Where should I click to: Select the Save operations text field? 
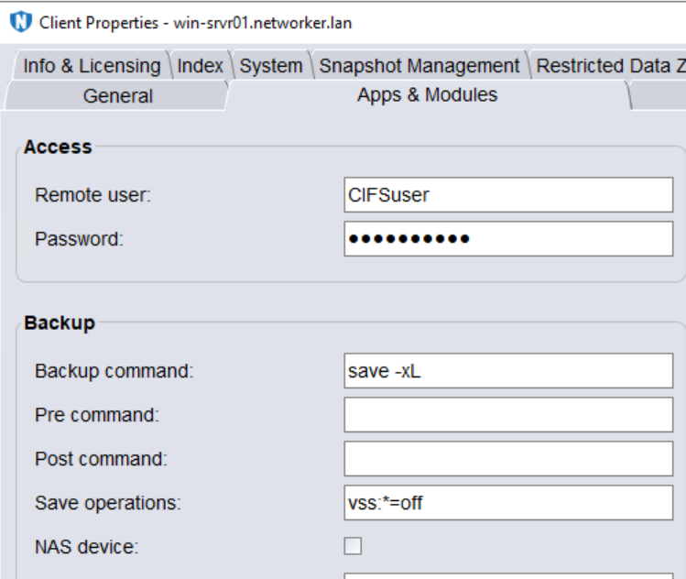point(508,502)
